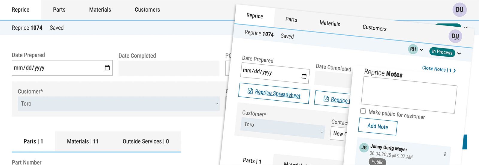
Task: Check Make public for customer
Action: pos(363,111)
